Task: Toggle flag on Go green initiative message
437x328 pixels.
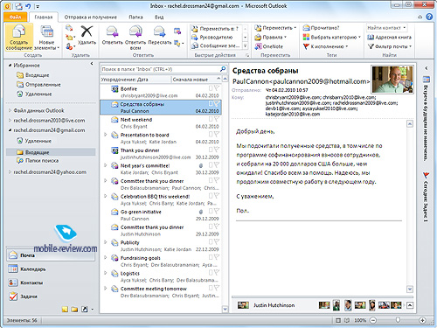Action: tap(217, 211)
